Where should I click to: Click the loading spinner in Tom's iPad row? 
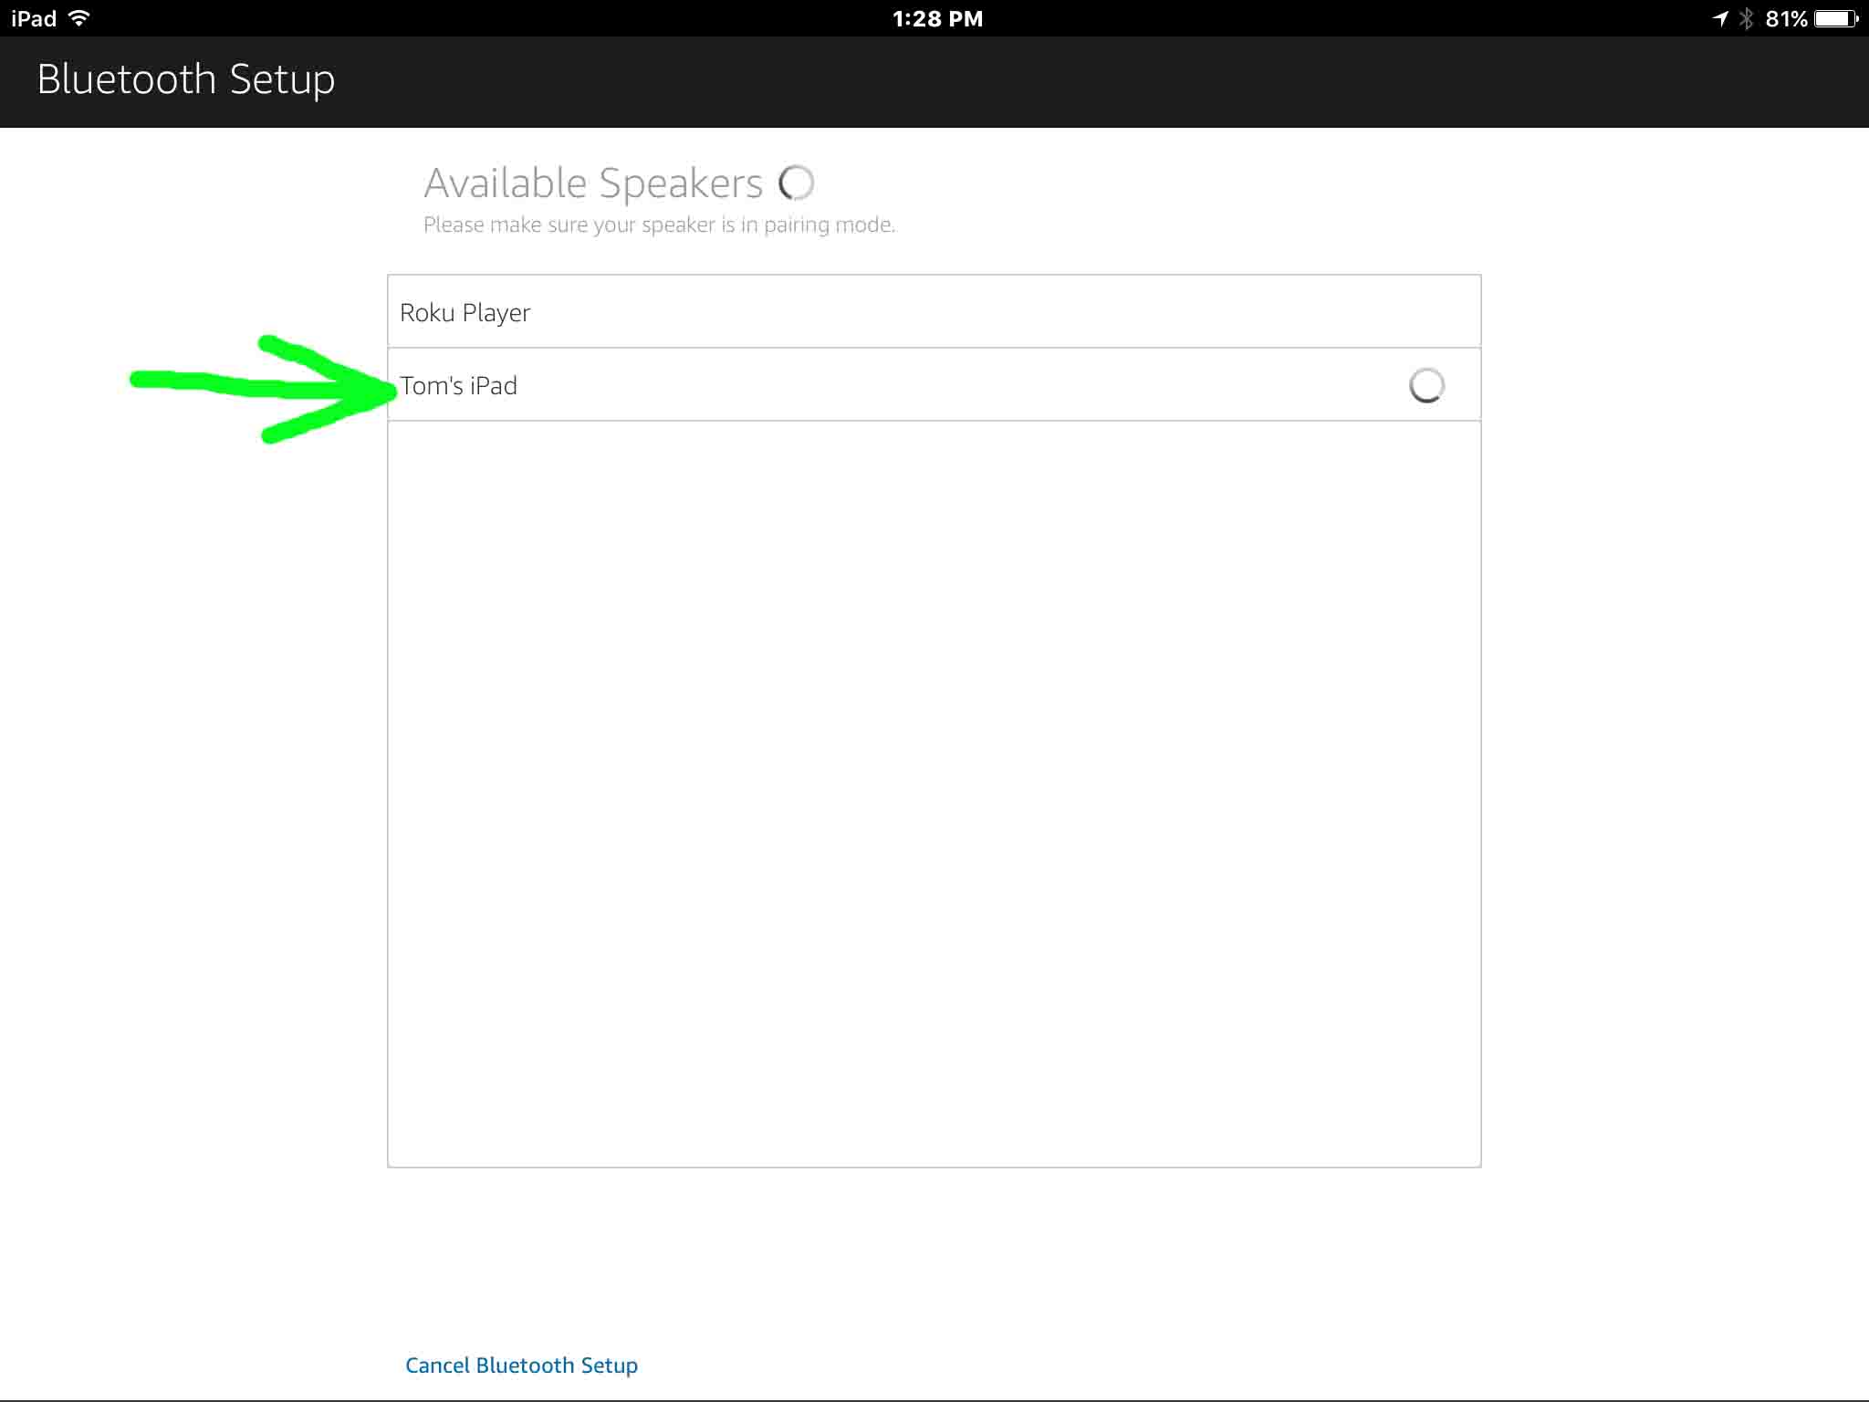(x=1426, y=385)
